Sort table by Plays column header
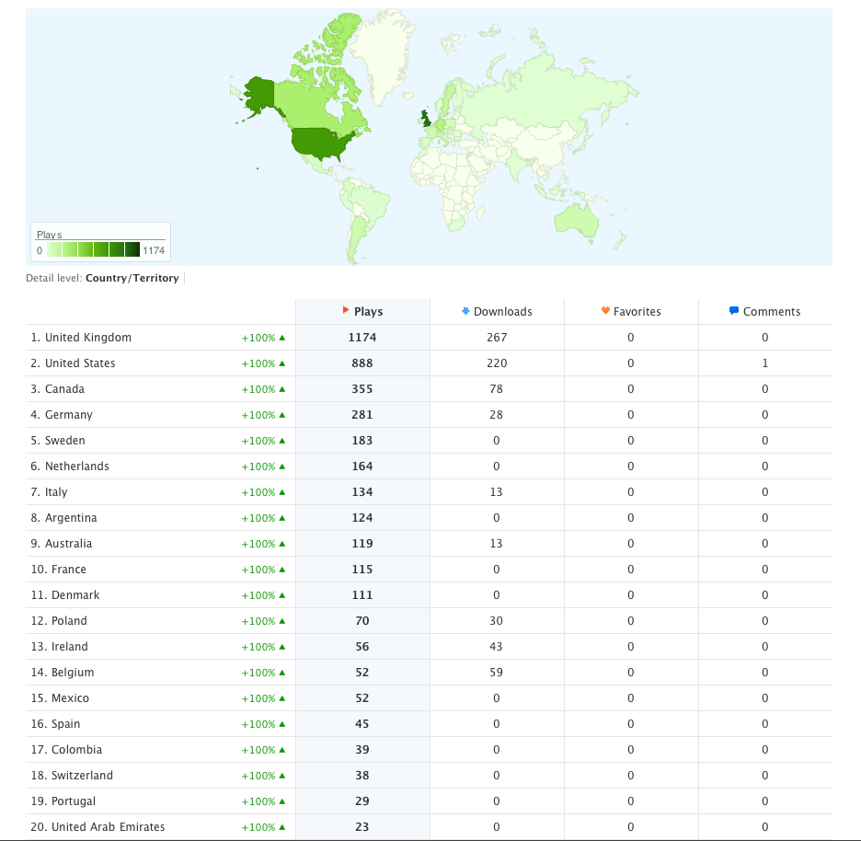 (x=368, y=312)
